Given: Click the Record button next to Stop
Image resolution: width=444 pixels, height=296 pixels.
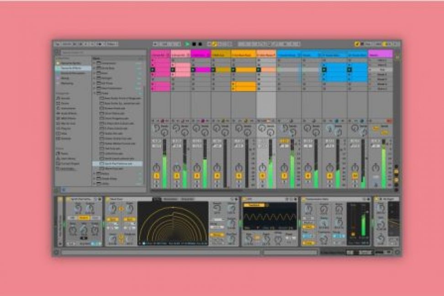Looking at the screenshot, I should pyautogui.click(x=200, y=44).
